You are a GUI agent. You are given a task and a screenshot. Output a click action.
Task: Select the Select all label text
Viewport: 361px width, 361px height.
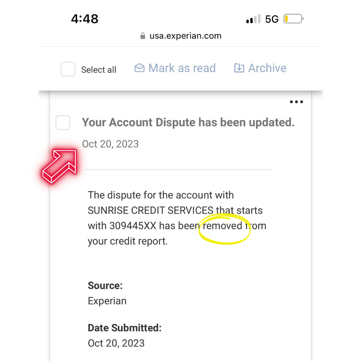pos(99,70)
